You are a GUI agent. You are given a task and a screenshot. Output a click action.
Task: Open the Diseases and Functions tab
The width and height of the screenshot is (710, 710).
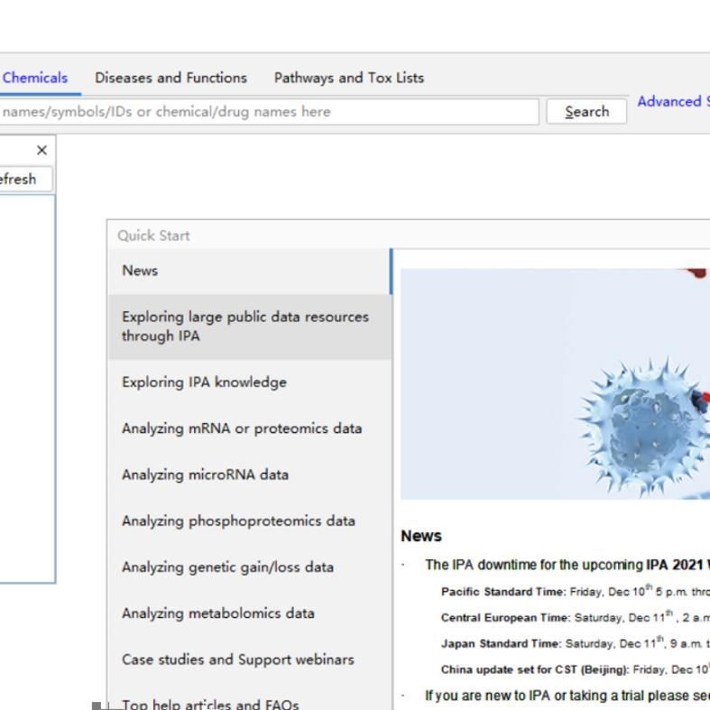click(171, 78)
